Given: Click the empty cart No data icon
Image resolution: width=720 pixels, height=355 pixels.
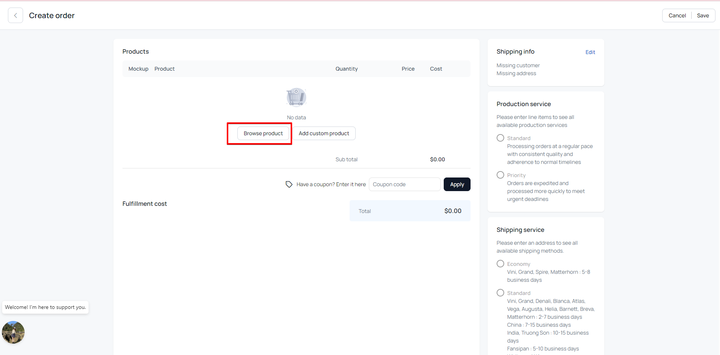Looking at the screenshot, I should (296, 97).
